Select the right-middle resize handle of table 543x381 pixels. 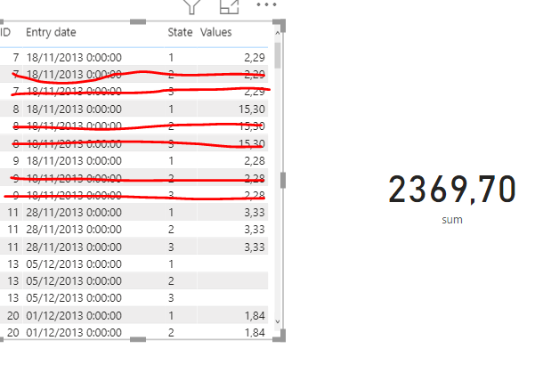click(x=283, y=180)
